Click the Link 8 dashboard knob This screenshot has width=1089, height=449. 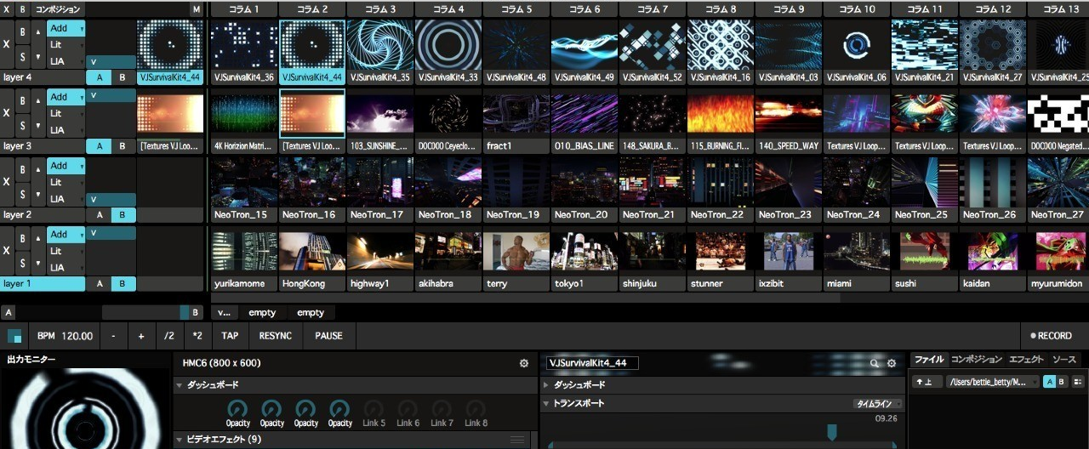476,408
